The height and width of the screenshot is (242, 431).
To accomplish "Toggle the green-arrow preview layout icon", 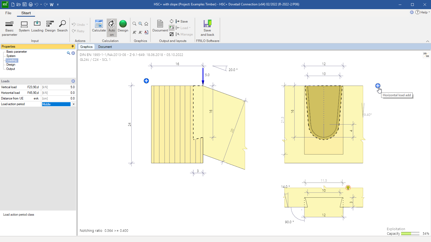I will point(172,27).
